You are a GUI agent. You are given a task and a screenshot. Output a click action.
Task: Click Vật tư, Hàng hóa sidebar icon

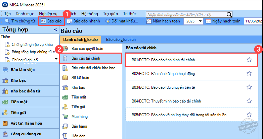click(x=5, y=124)
